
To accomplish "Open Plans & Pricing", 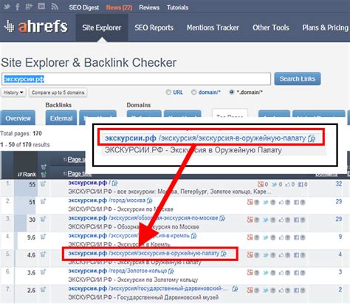I will 326,27.
